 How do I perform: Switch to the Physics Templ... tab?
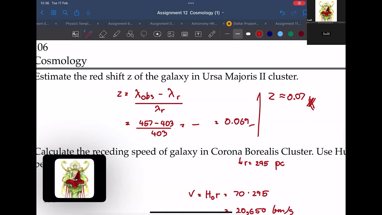click(78, 24)
